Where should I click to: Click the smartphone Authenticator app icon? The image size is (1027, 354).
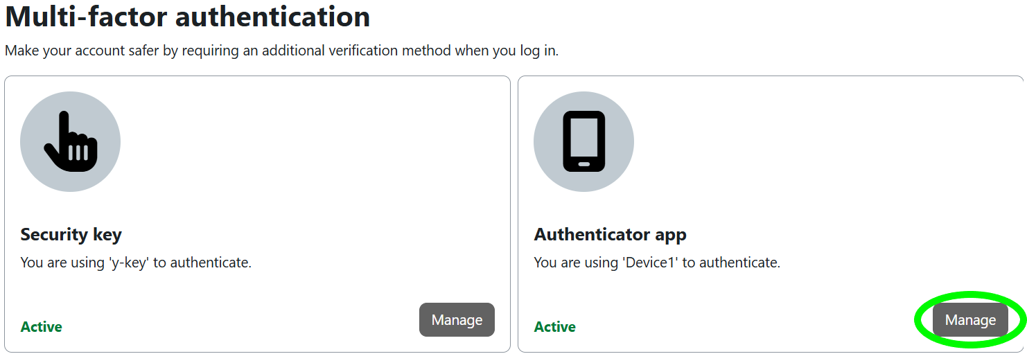[x=583, y=141]
